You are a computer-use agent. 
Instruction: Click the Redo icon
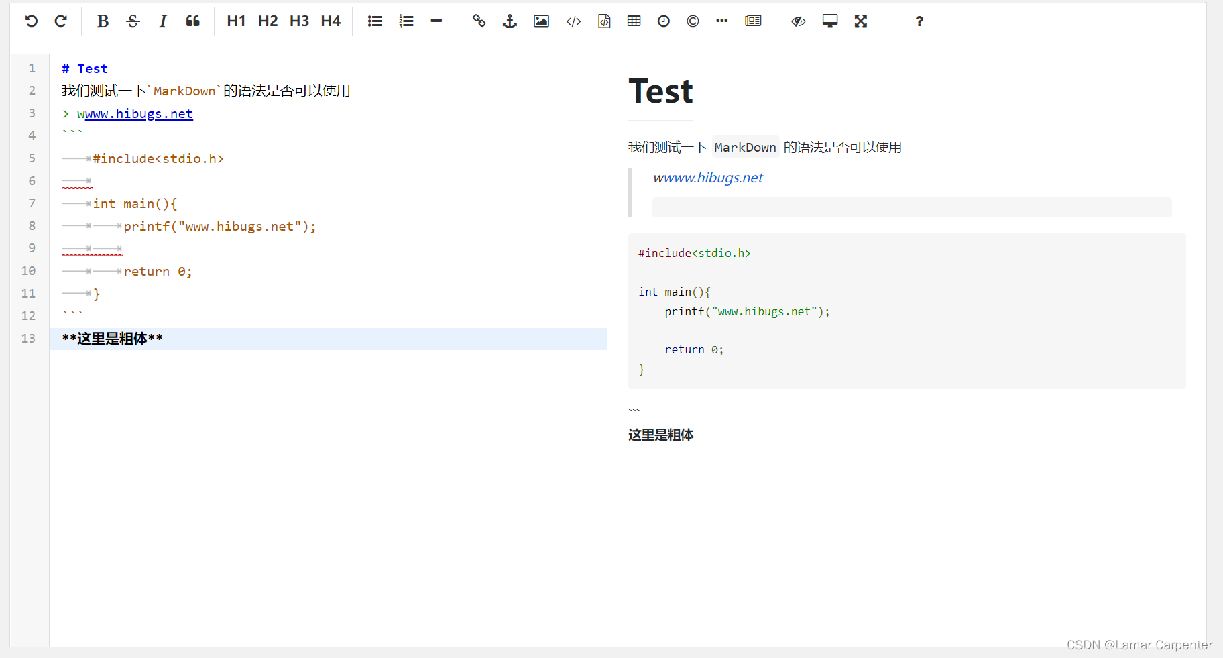[61, 21]
